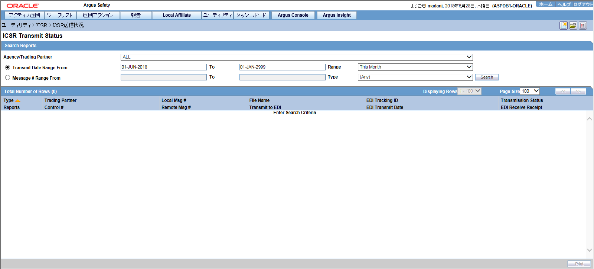Click the Search button

(487, 77)
